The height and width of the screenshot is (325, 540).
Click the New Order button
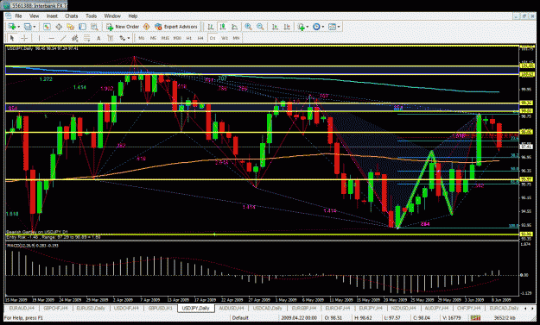pyautogui.click(x=123, y=27)
